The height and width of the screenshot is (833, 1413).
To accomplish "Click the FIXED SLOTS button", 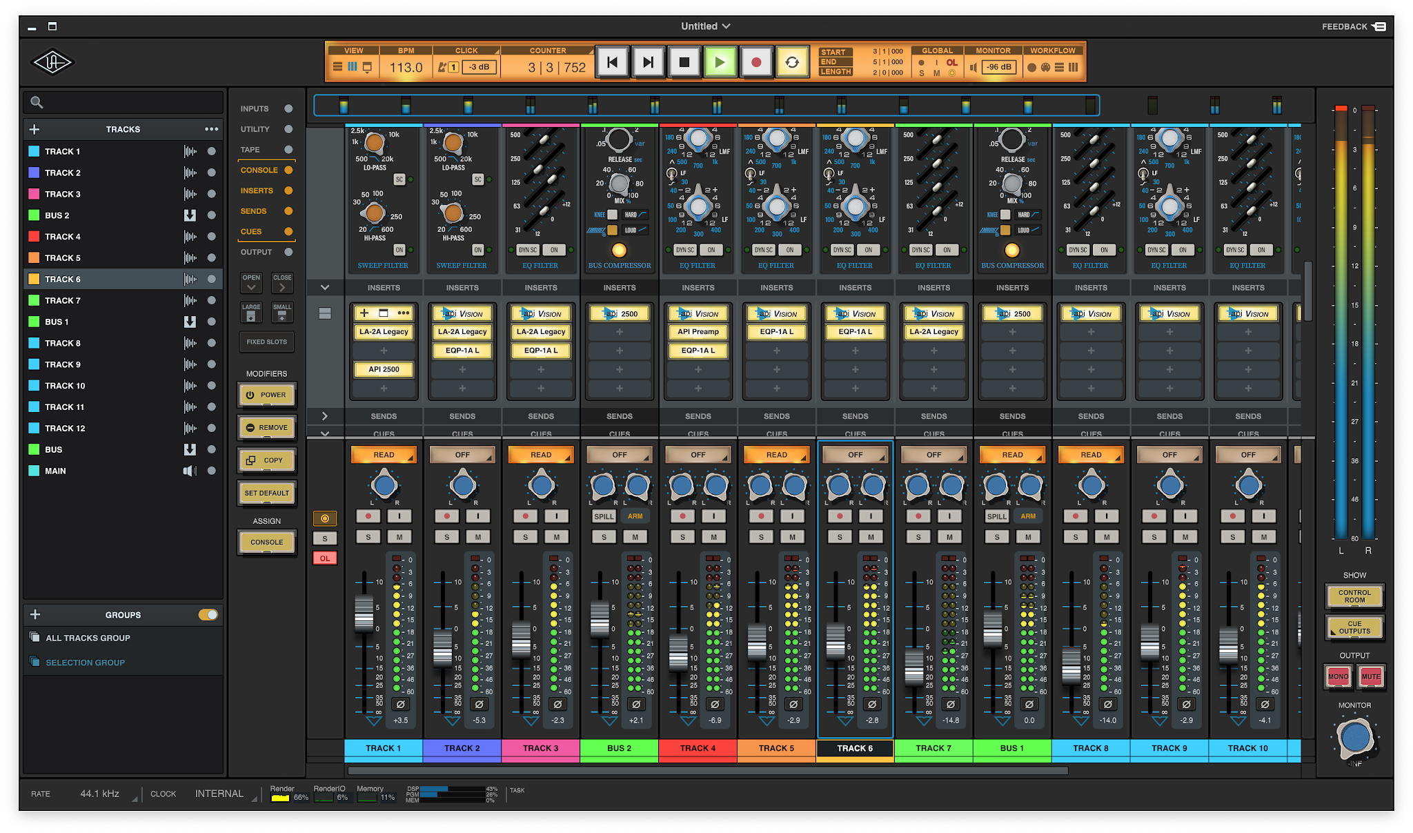I will click(266, 342).
